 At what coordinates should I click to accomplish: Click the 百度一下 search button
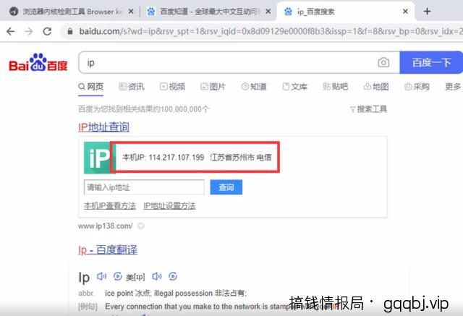click(431, 63)
